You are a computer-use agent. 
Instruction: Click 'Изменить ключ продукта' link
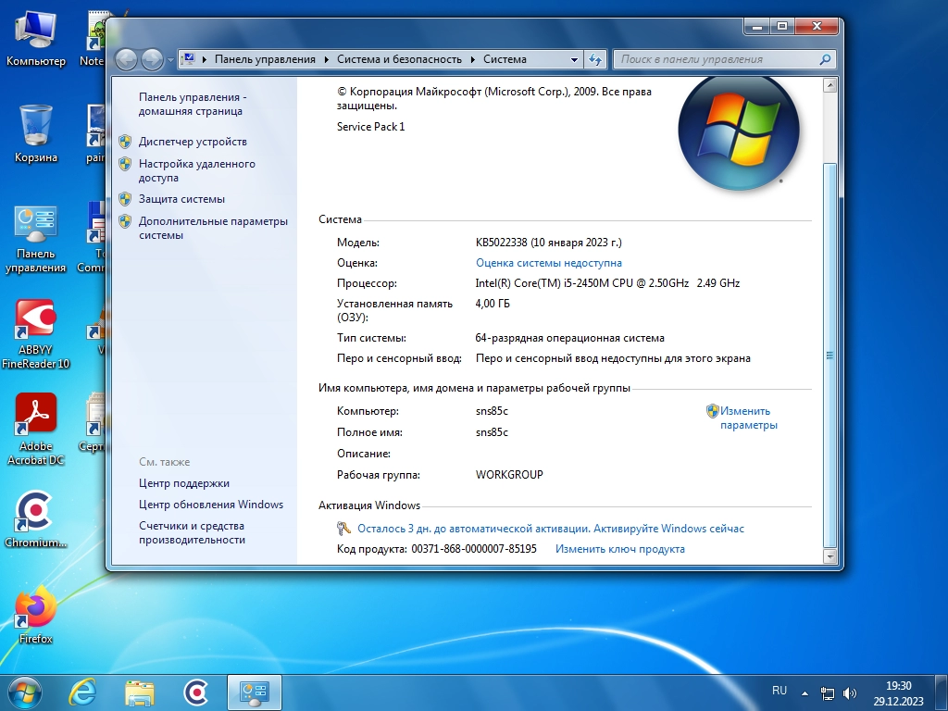(619, 549)
